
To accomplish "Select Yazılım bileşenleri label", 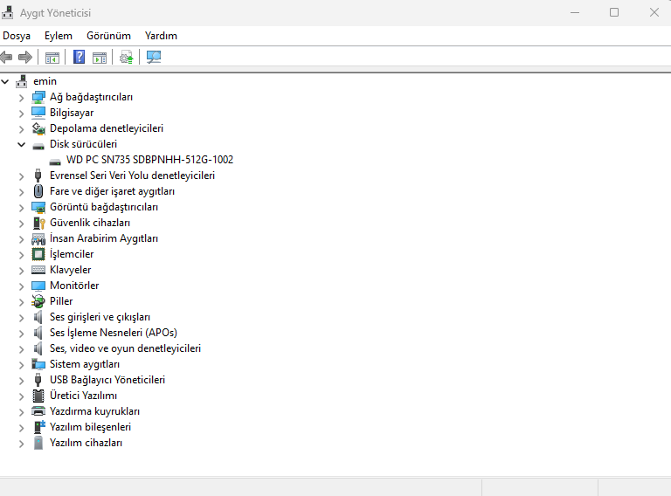I will click(x=90, y=427).
